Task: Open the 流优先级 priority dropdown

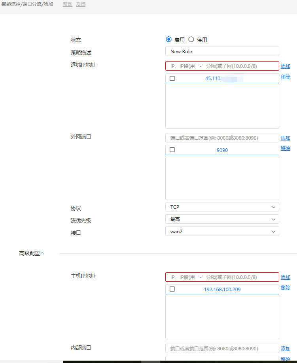Action: (222, 219)
